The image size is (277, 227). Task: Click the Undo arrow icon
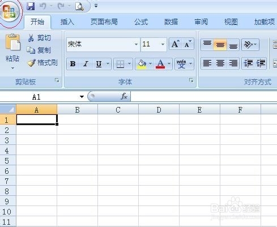(x=42, y=6)
